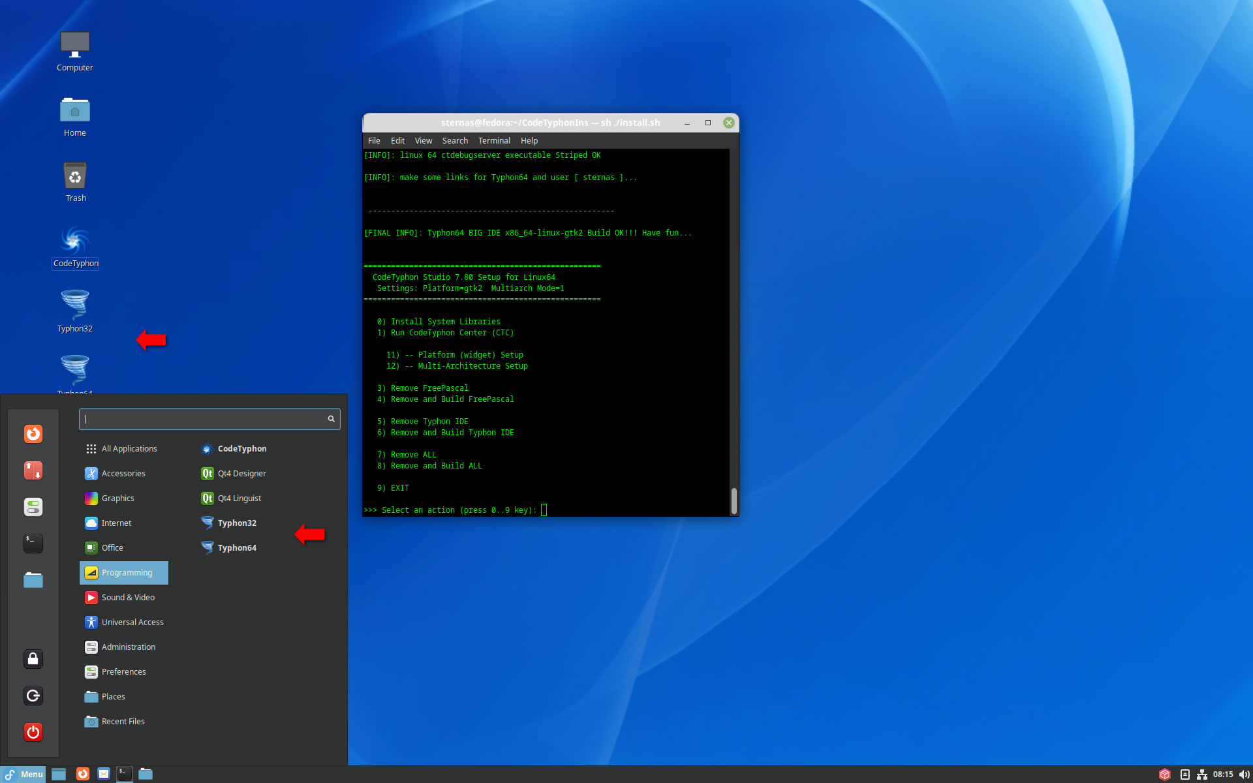Select the CodeTyphon desktop shortcut

pyautogui.click(x=75, y=247)
